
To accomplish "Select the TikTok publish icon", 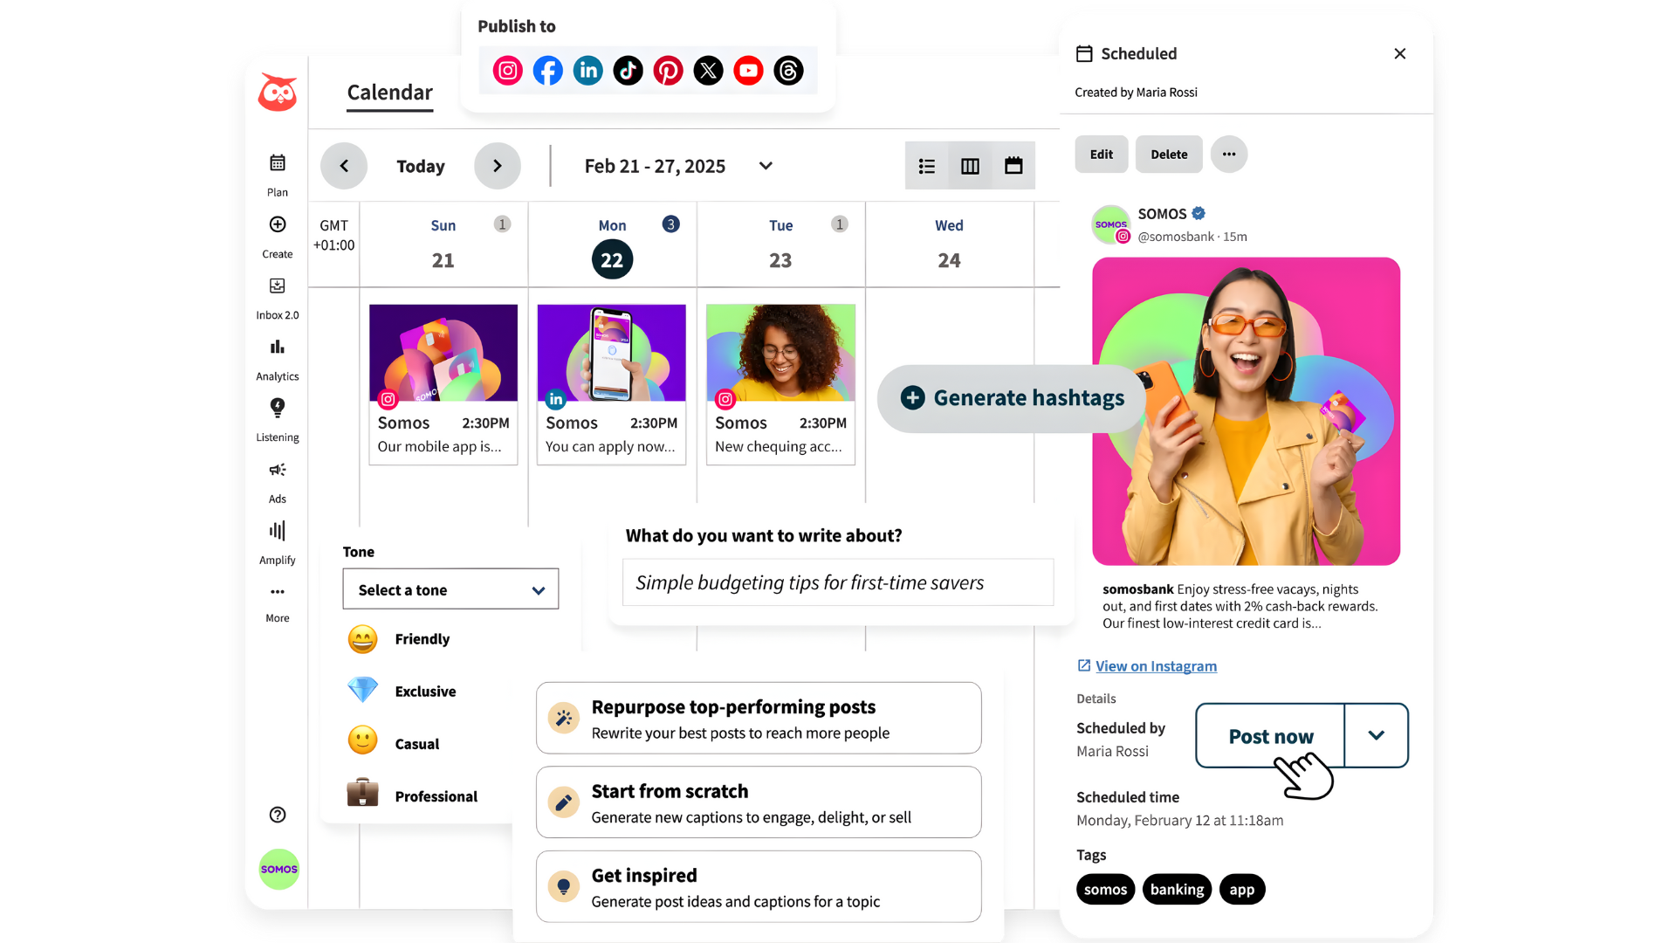I will click(x=628, y=71).
